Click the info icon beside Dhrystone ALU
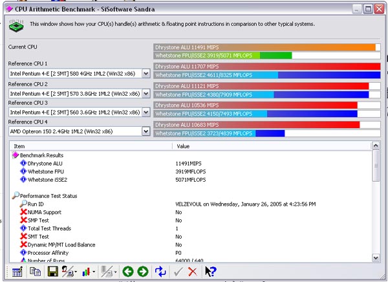 click(23, 163)
